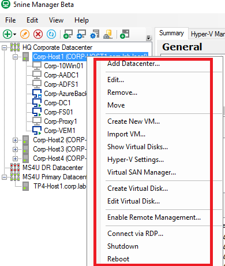Choose Edit... from the context menu
The width and height of the screenshot is (225, 266).
pos(115,80)
